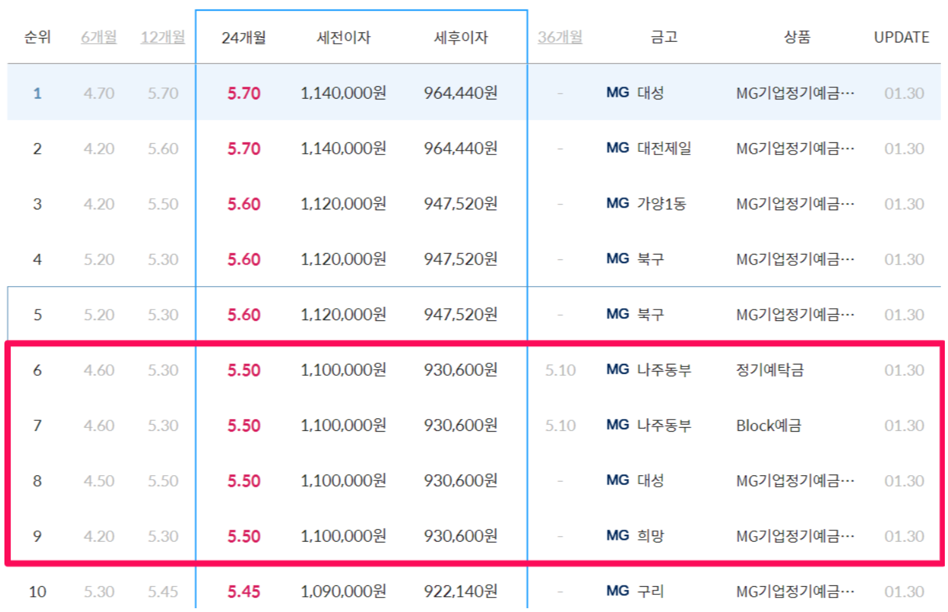The image size is (948, 612).
Task: Click 1,100,000원 pre-tax interest in rank 8 row
Action: coord(343,480)
